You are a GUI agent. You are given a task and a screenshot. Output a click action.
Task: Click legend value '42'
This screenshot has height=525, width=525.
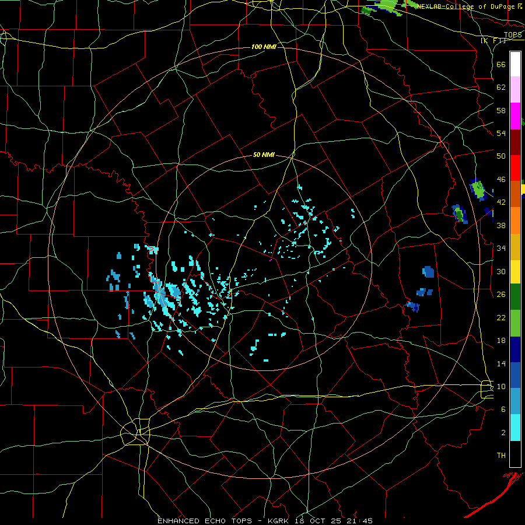tap(501, 202)
